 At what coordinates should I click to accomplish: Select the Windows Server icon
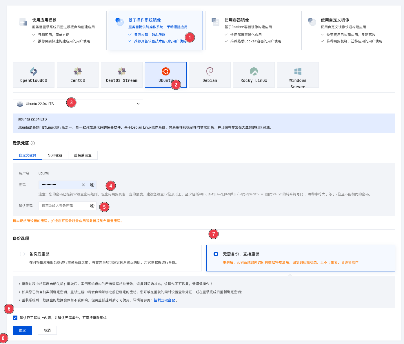tap(298, 71)
